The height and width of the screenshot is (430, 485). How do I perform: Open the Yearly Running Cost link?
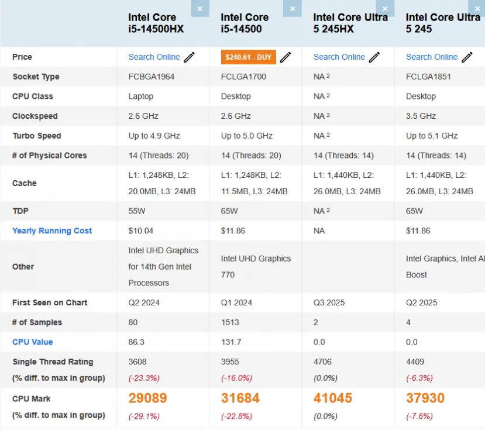(51, 231)
